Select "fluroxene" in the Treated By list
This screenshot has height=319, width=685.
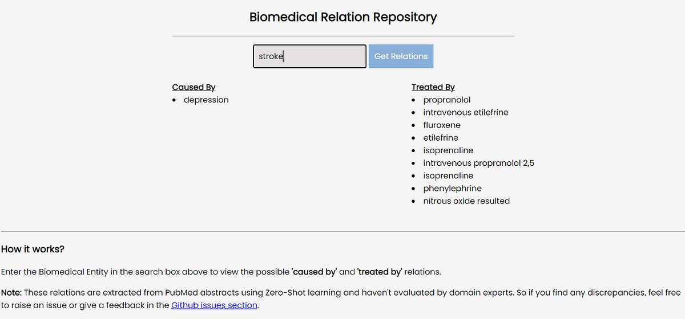click(x=441, y=125)
